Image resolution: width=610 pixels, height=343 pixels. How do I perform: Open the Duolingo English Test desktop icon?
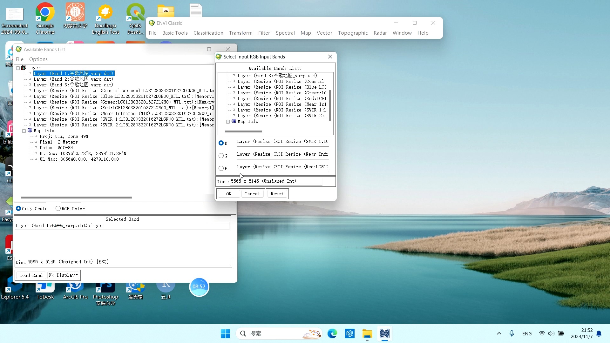tap(105, 13)
